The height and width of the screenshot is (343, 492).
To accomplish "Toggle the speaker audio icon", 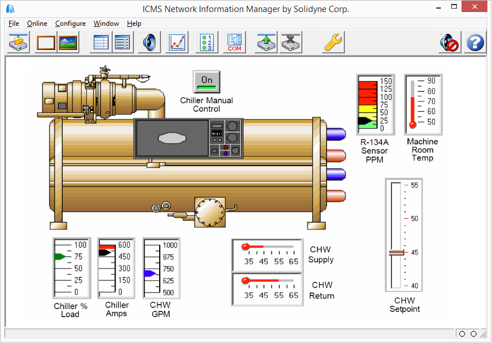I will click(149, 42).
